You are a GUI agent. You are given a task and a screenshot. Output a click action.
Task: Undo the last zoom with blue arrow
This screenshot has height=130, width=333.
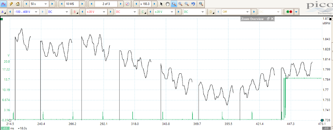click(193, 4)
